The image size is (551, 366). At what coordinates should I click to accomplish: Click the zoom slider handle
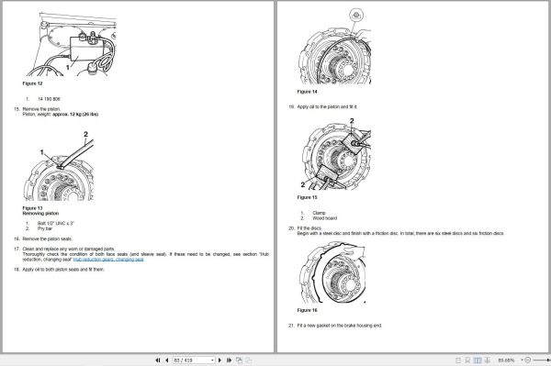[x=548, y=360]
